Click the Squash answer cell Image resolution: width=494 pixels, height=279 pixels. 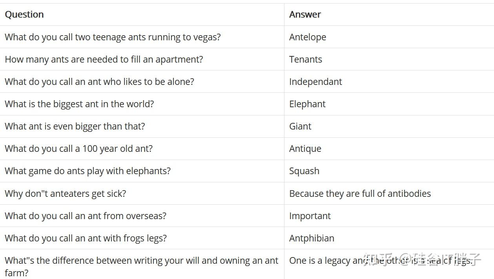304,171
